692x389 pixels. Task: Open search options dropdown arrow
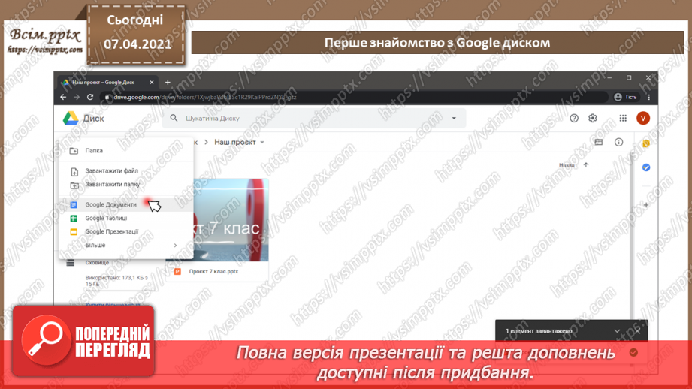click(x=454, y=118)
